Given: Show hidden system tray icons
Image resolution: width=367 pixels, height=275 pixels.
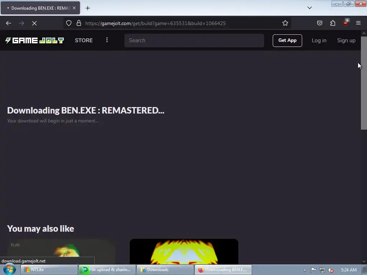Looking at the screenshot, I should pos(305,270).
